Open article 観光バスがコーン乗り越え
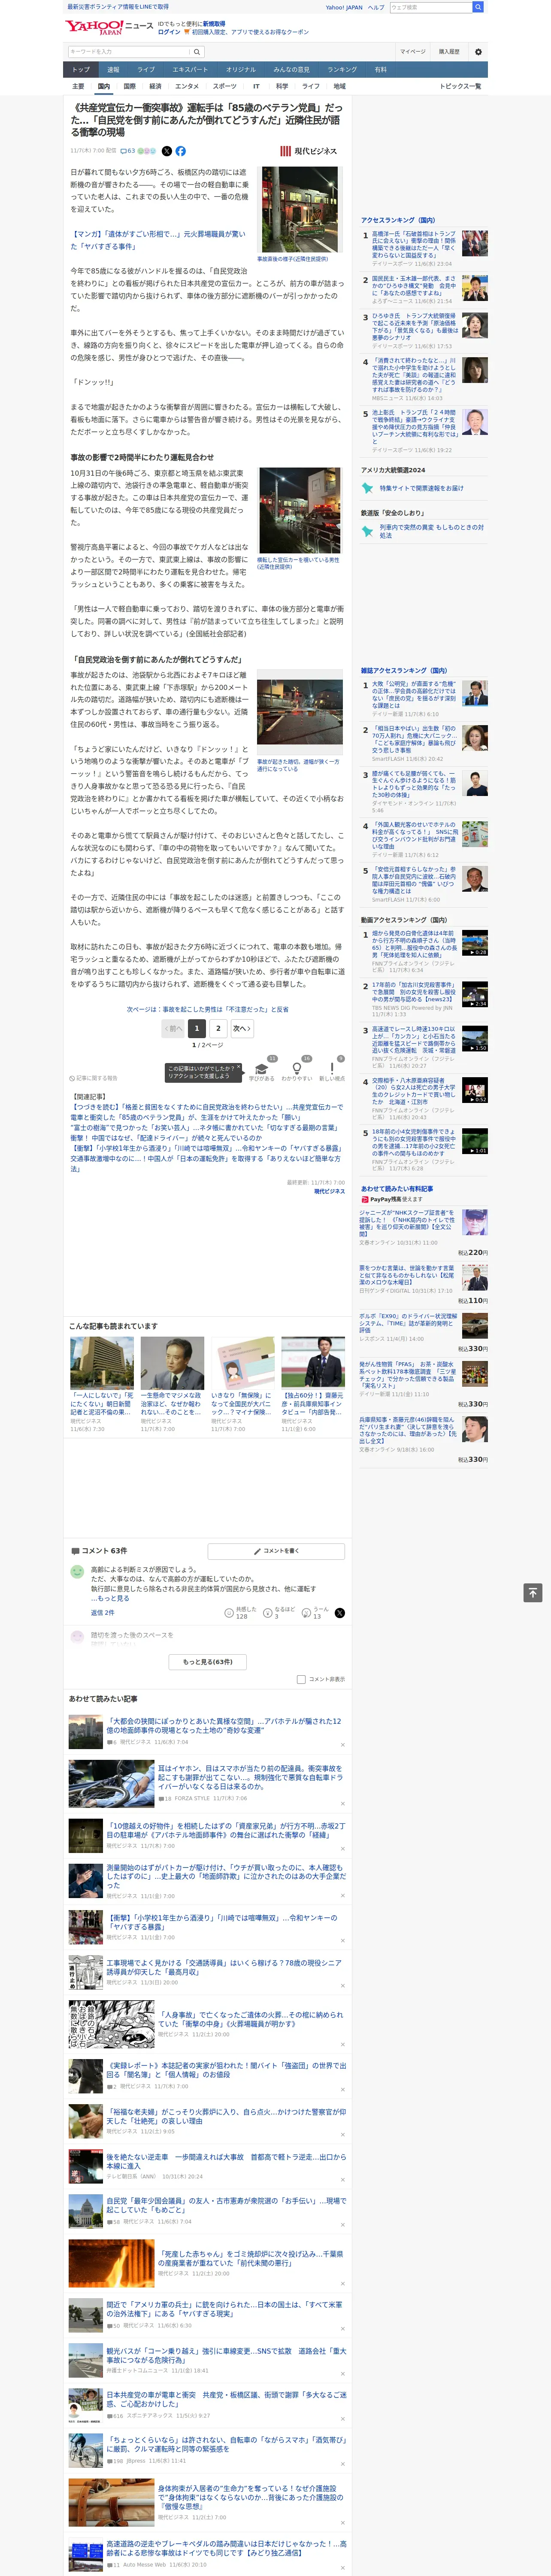The image size is (551, 2576). [x=227, y=2355]
